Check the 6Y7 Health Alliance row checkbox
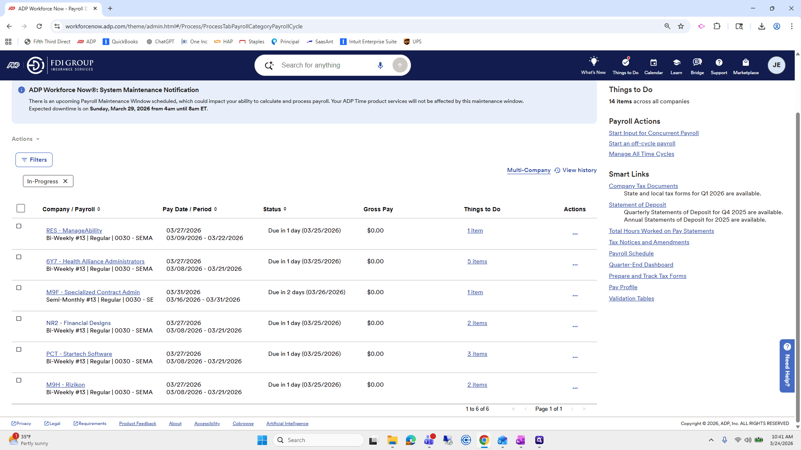 pyautogui.click(x=19, y=257)
